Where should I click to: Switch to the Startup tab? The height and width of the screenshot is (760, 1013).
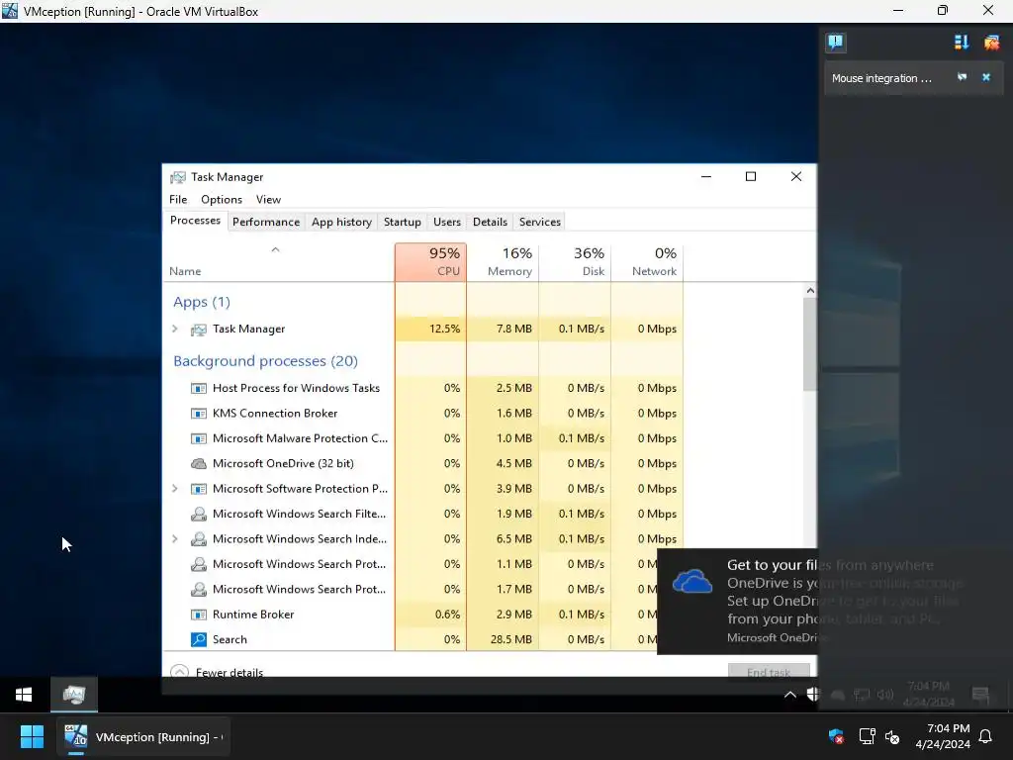(403, 222)
